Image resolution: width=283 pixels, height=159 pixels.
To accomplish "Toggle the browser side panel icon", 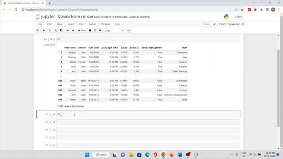I will 267,10.
